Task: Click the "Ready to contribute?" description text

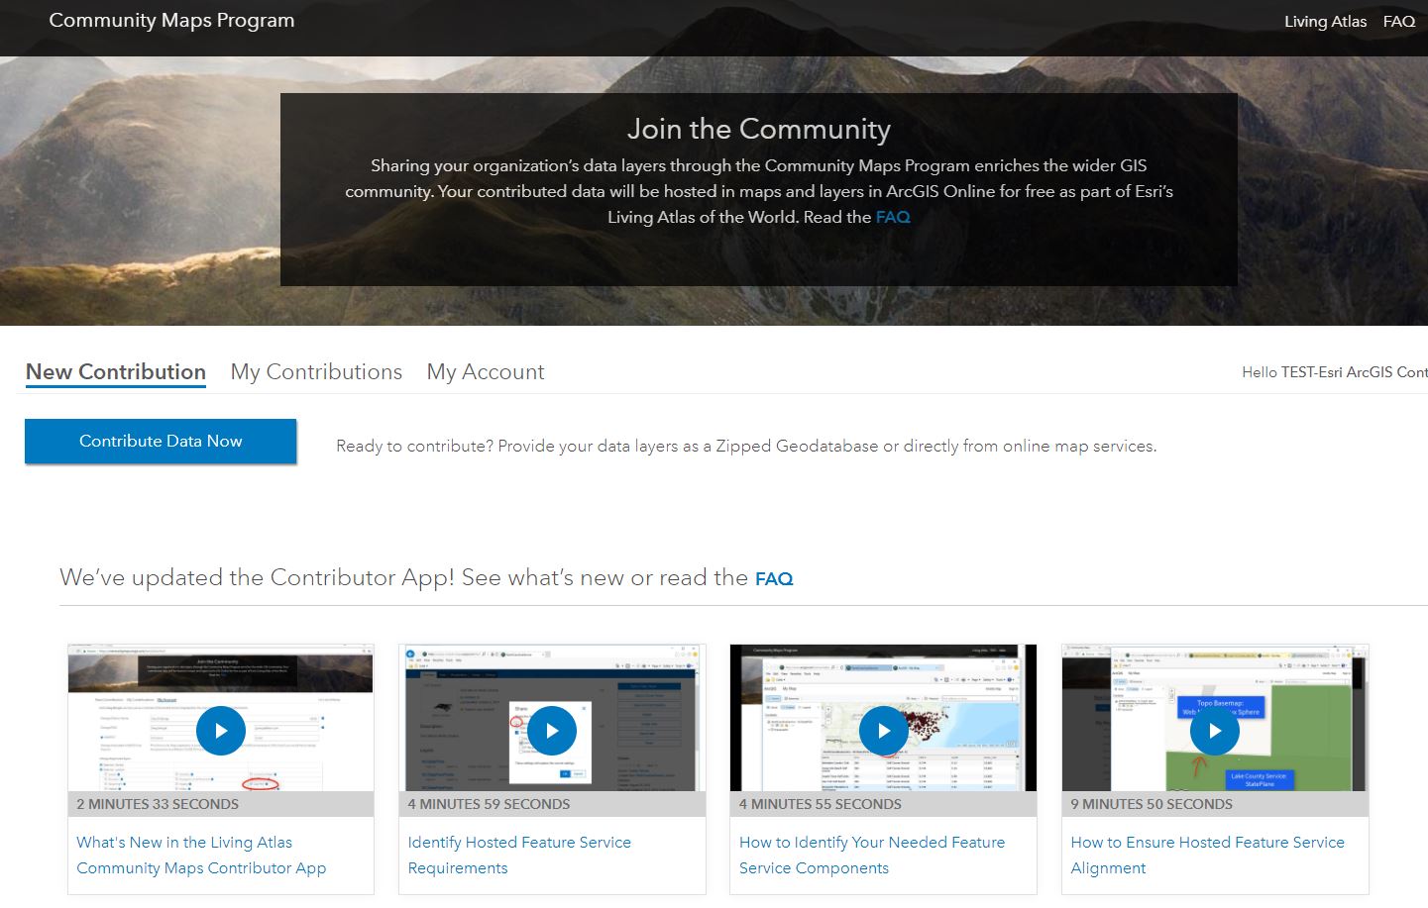Action: [746, 446]
